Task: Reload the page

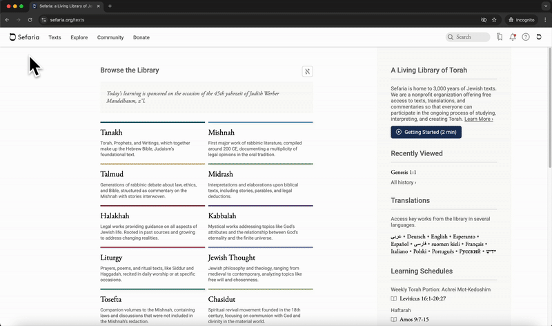Action: click(x=30, y=20)
